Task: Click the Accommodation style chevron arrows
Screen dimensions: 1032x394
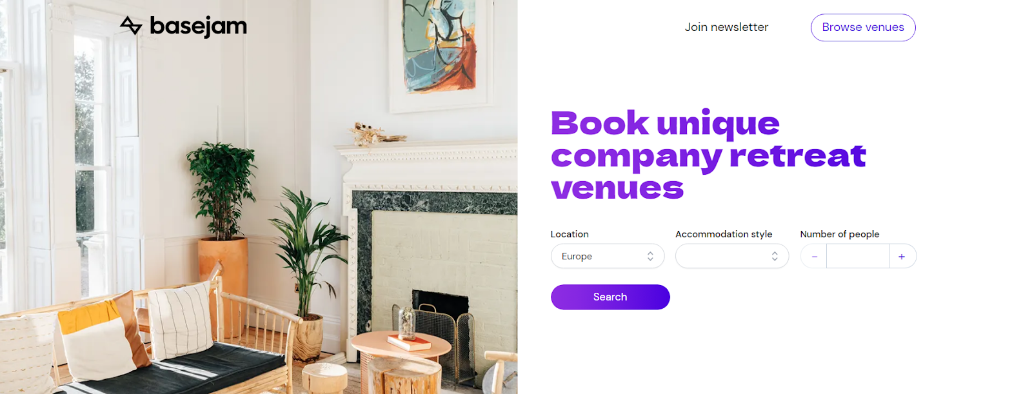Action: (775, 256)
